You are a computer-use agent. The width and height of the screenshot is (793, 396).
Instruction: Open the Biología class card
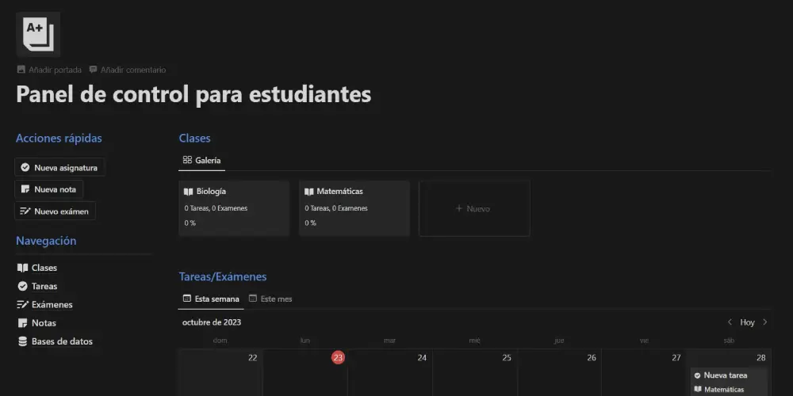tap(234, 208)
